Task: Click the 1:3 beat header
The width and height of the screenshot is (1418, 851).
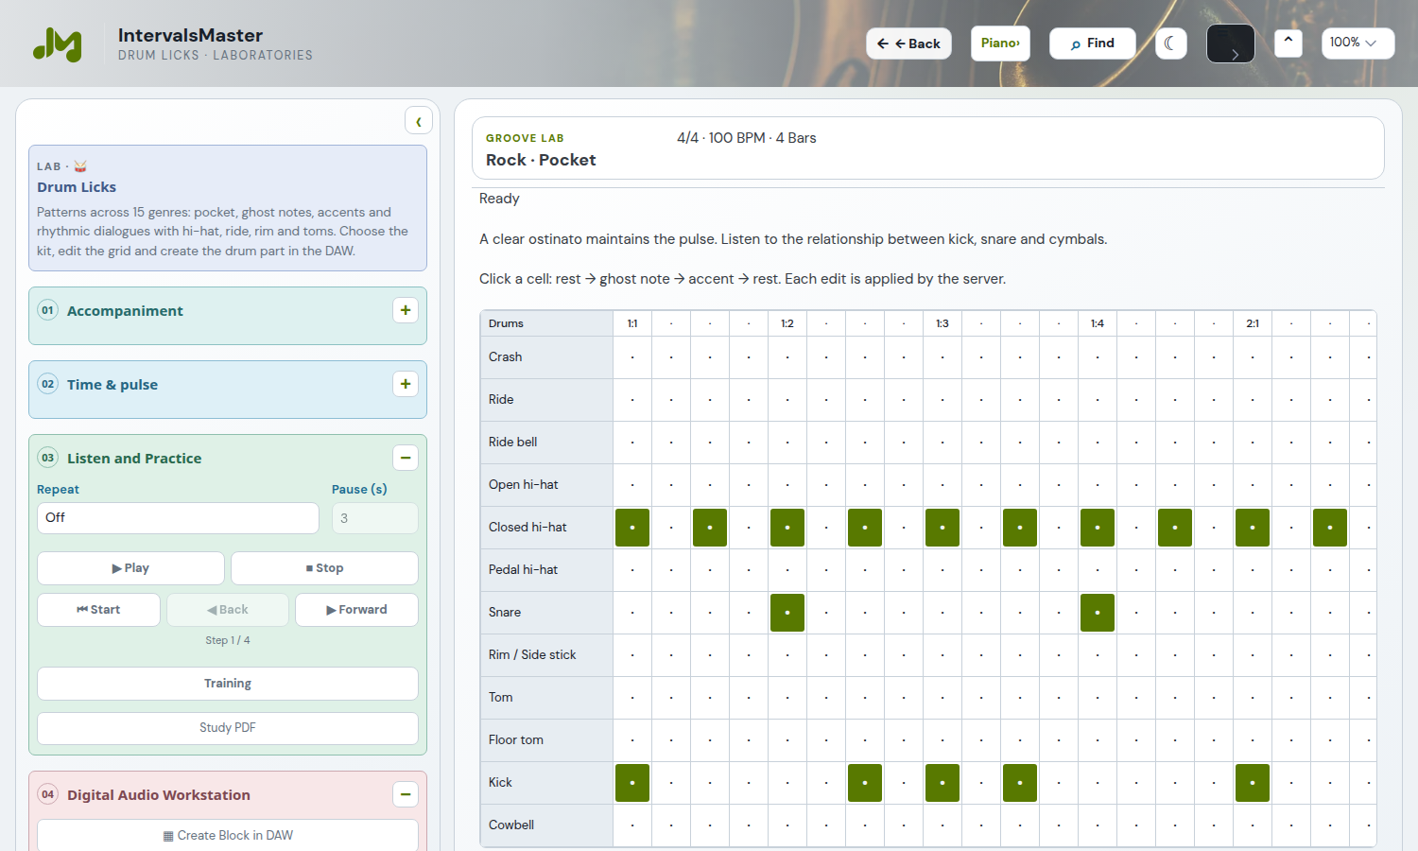Action: (x=942, y=323)
